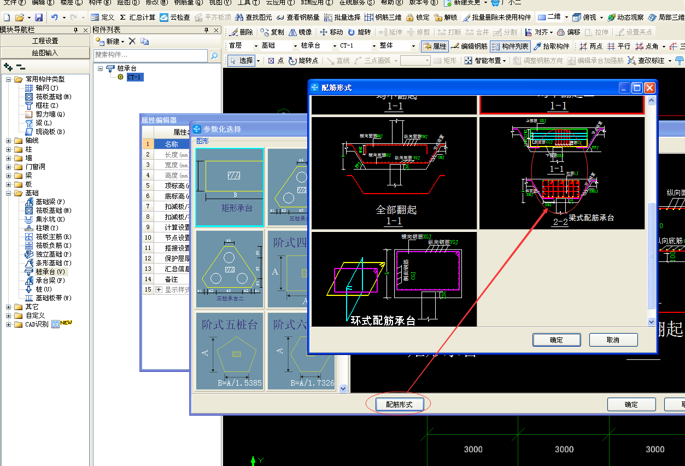685x466 pixels.
Task: Select the 镜像 mirror tool
Action: (300, 32)
